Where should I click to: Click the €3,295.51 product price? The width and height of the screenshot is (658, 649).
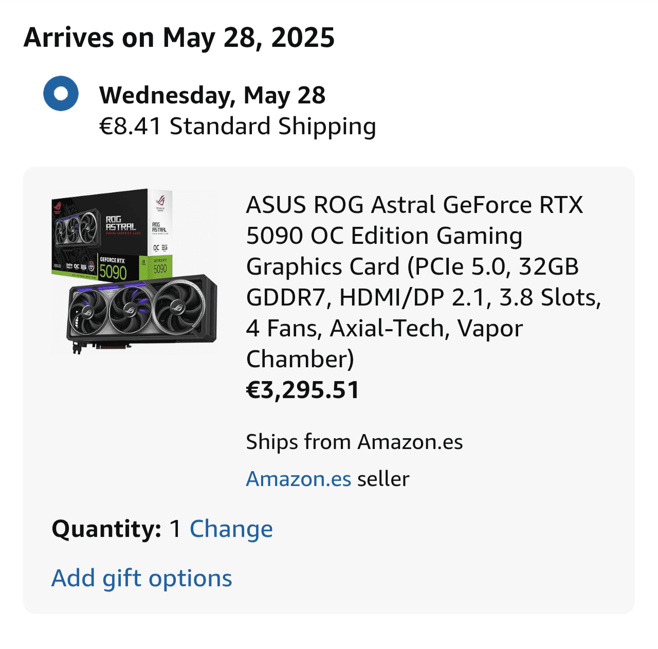[x=303, y=390]
